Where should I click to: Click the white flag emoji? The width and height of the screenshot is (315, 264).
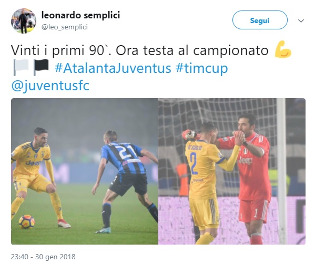click(x=21, y=67)
